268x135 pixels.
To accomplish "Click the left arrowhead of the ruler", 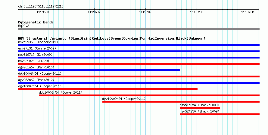I will tap(19, 10).
